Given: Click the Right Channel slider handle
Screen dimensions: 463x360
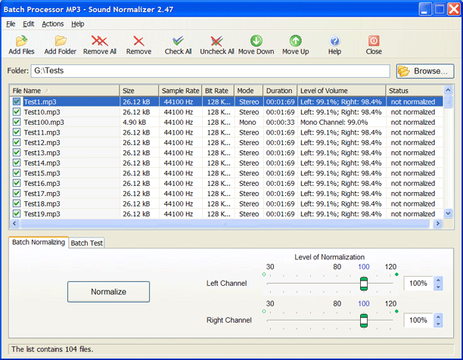Looking at the screenshot, I should pos(364,321).
